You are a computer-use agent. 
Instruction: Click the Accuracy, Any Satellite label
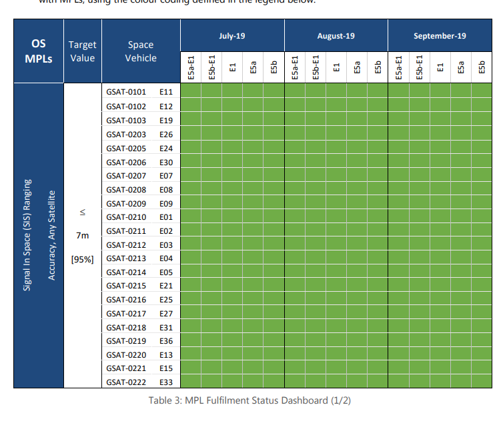51,236
